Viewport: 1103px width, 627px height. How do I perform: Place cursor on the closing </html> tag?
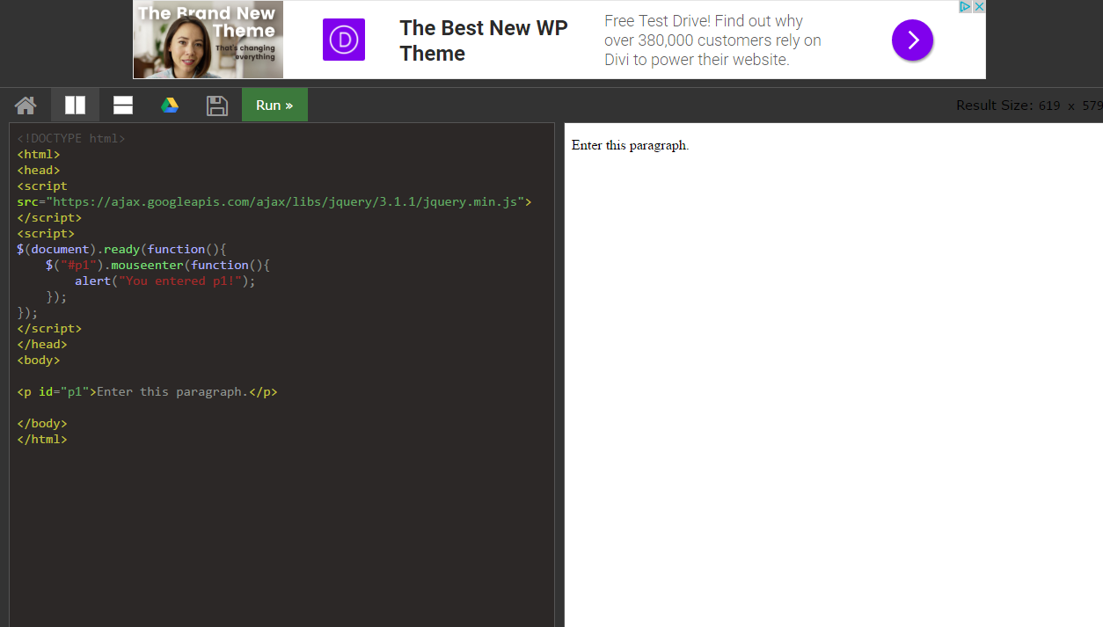[42, 439]
